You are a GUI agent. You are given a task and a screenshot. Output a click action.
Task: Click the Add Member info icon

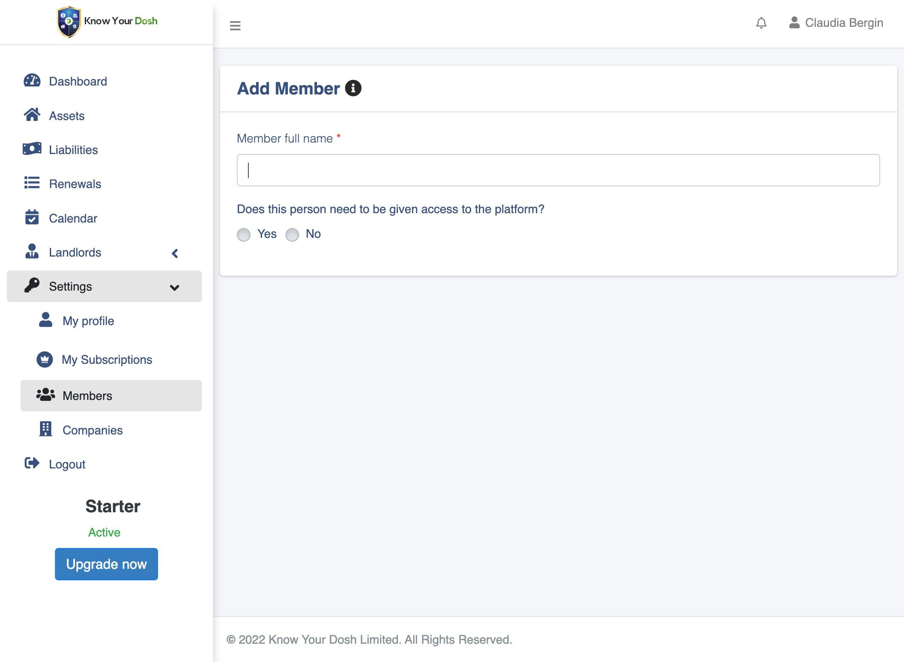tap(353, 88)
